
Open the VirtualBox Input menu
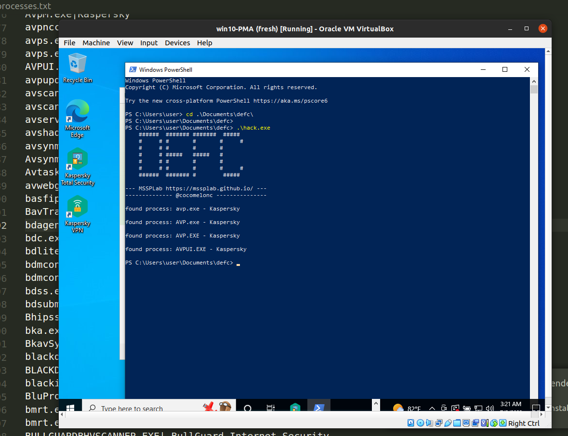tap(149, 43)
